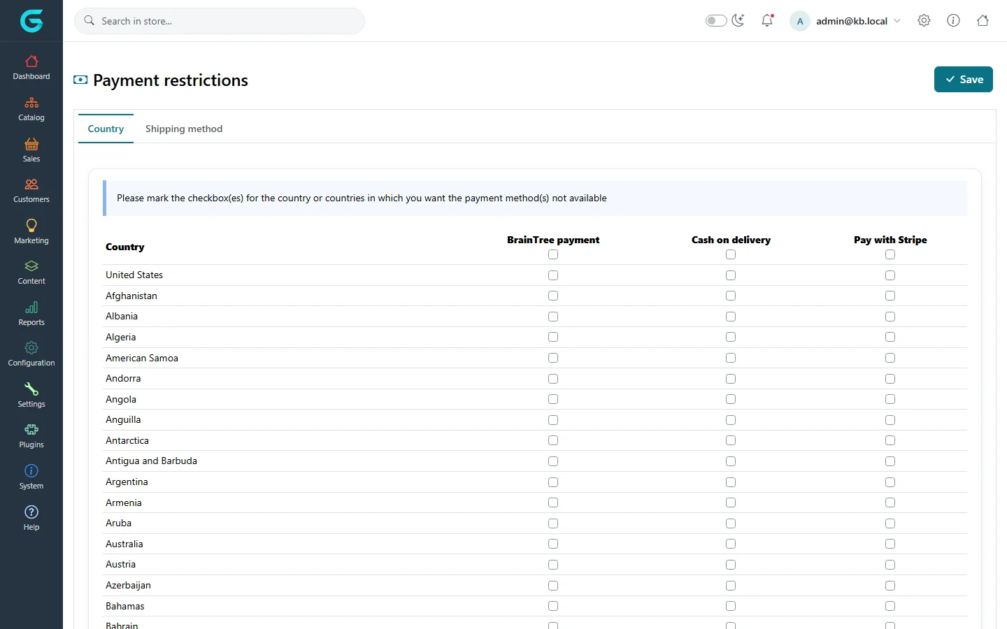Restrict Cash on delivery for Australia
The image size is (1007, 629).
[731, 544]
